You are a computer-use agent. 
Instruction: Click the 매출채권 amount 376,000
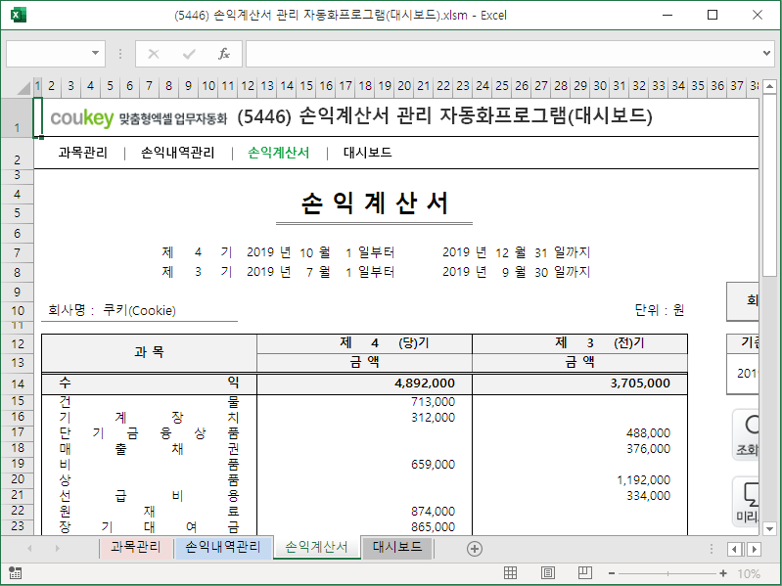point(648,449)
